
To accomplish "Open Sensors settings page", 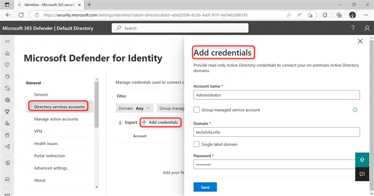I will 41,94.
